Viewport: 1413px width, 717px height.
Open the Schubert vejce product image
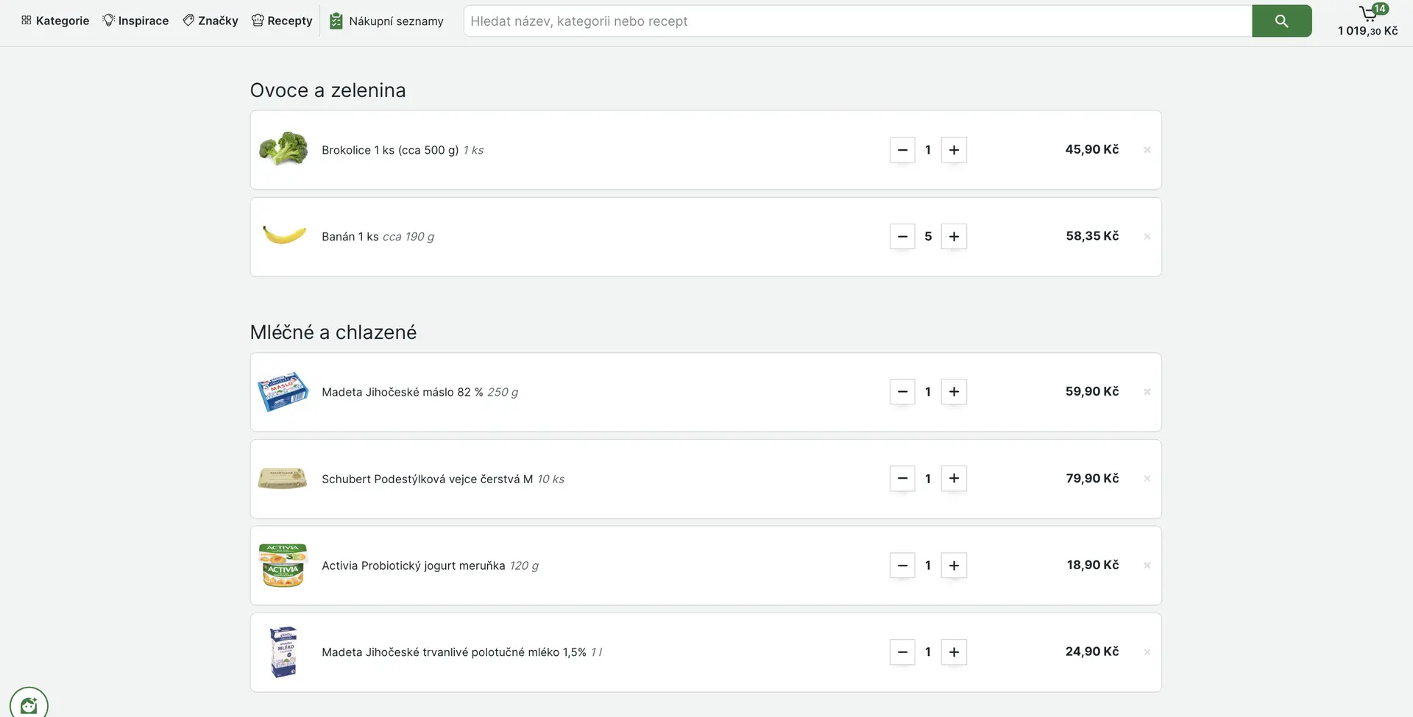[283, 479]
